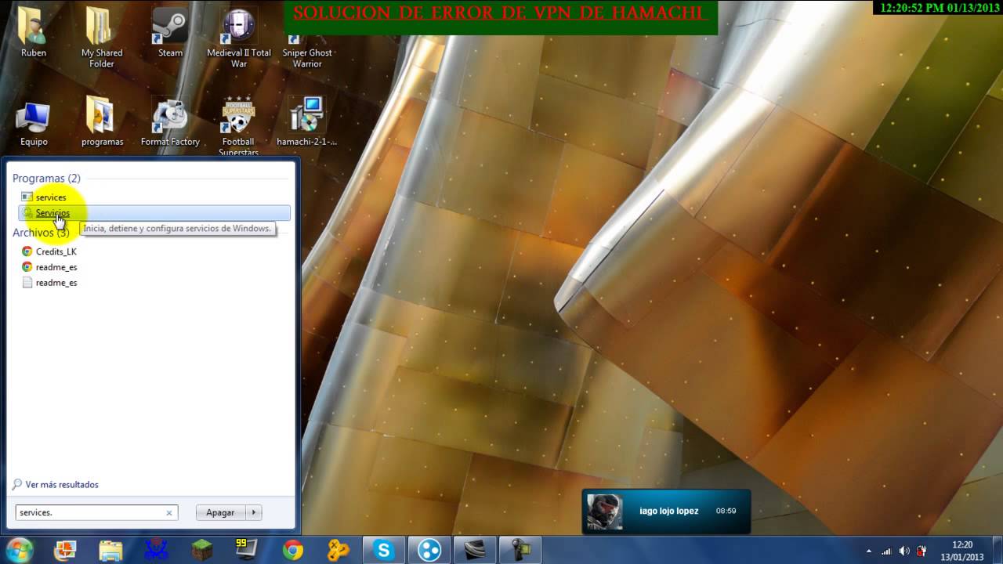The image size is (1003, 564).
Task: Launch Football Superstars desktop shortcut
Action: (x=239, y=127)
